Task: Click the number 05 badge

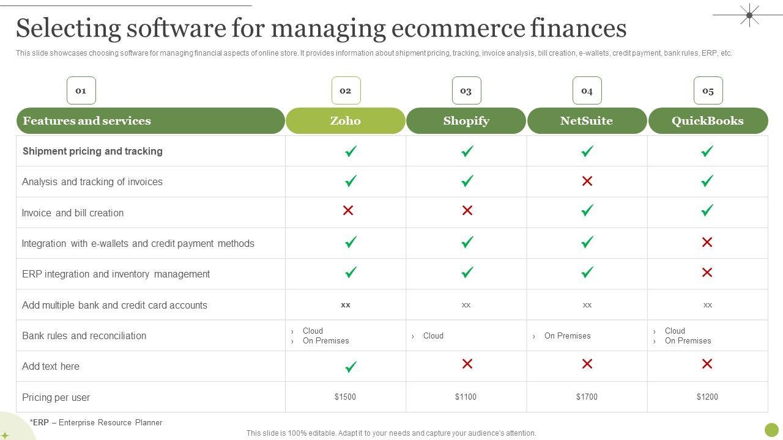Action: (x=708, y=90)
